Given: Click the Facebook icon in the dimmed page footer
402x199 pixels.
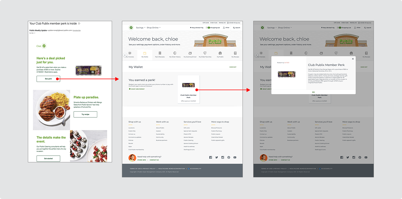Looking at the screenshot, I should tap(342, 158).
